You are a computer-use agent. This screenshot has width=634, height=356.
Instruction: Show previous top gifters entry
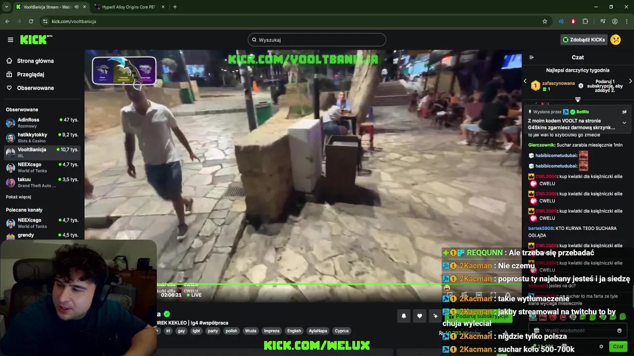[526, 81]
